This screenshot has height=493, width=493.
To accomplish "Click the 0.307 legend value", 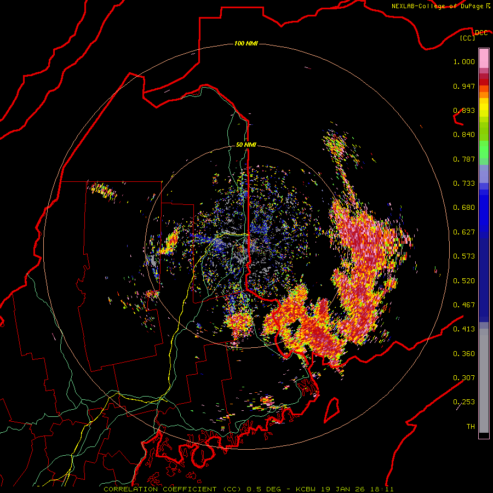I will tap(464, 377).
